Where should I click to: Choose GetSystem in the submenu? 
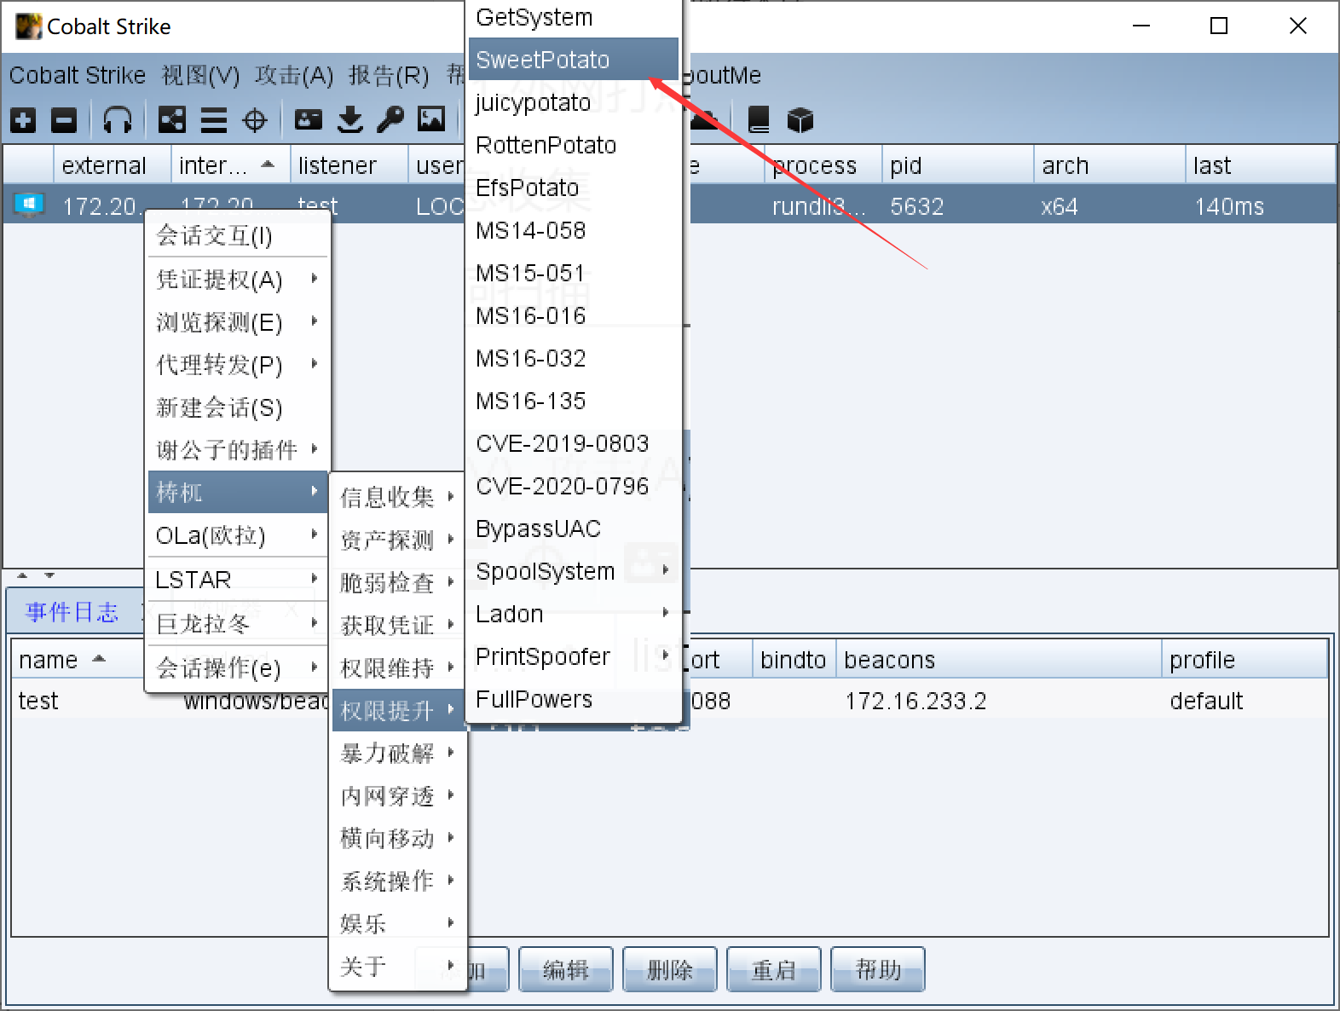click(574, 17)
